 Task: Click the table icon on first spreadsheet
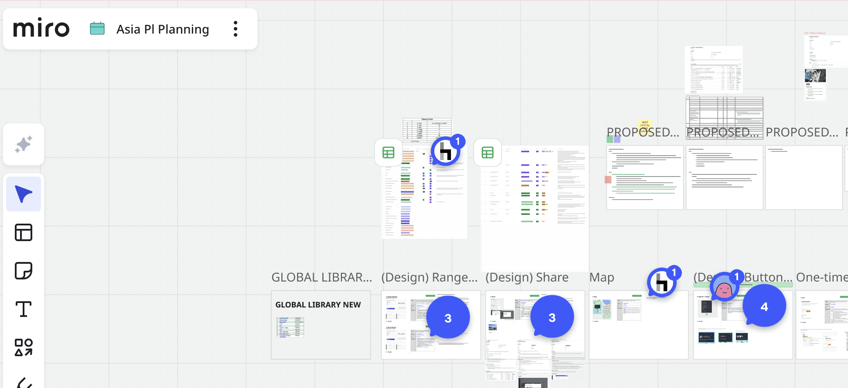click(388, 153)
